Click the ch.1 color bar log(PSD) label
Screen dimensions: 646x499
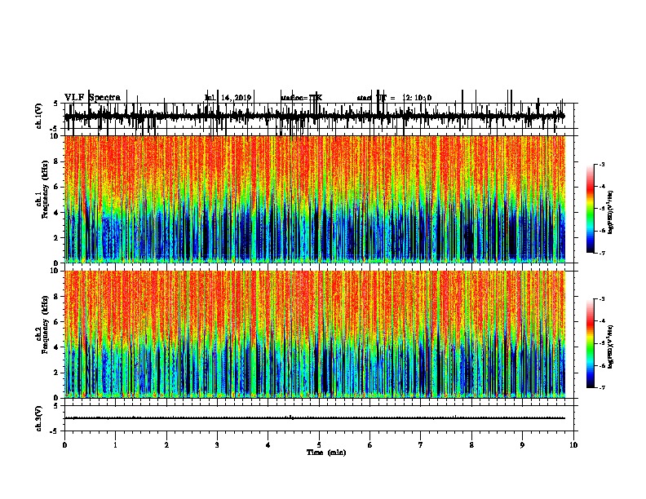point(610,213)
